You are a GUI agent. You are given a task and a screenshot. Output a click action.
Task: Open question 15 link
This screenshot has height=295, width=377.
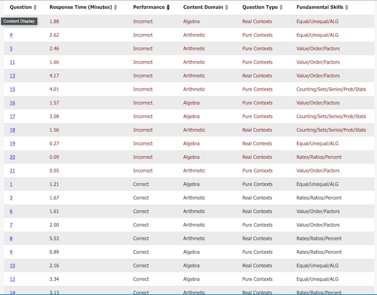[12, 90]
